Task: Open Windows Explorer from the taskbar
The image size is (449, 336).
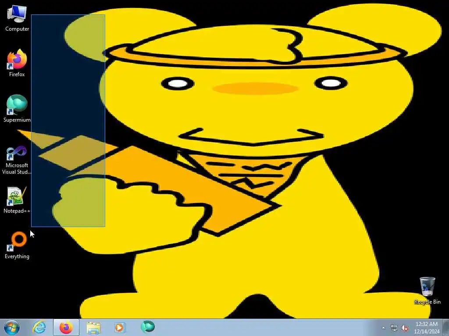Action: pos(93,327)
